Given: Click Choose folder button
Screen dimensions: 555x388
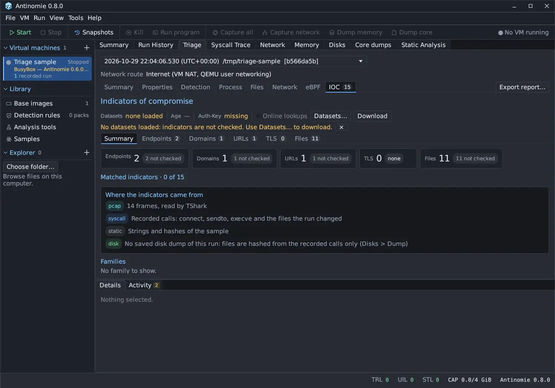Looking at the screenshot, I should 30,167.
